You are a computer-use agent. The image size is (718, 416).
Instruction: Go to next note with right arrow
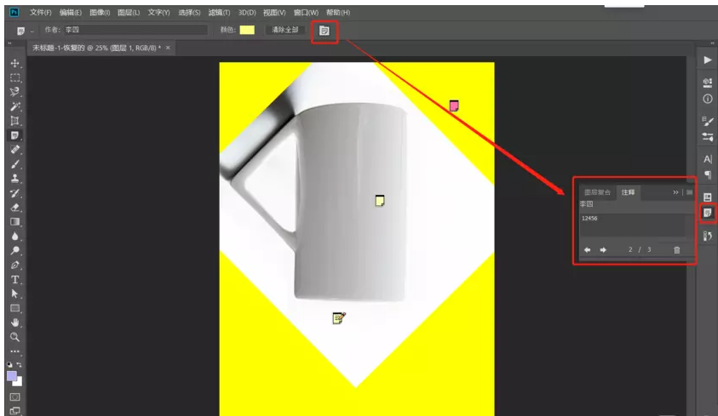click(x=603, y=250)
